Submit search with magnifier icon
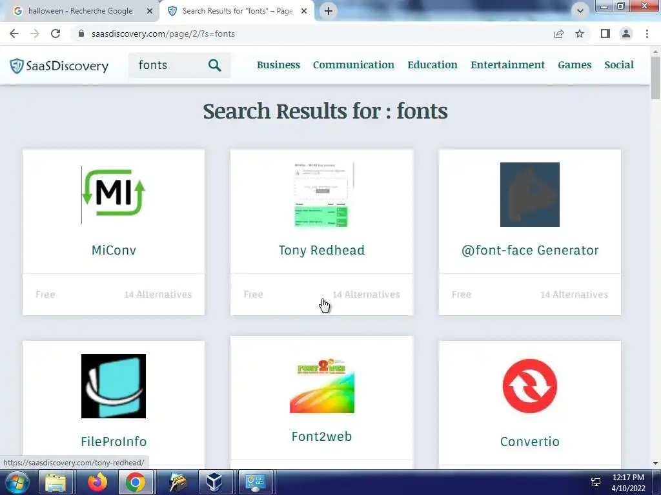The height and width of the screenshot is (495, 661). (x=214, y=65)
